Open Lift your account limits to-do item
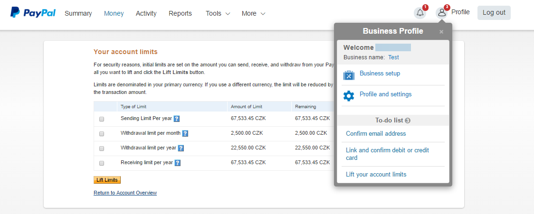 [x=376, y=175]
